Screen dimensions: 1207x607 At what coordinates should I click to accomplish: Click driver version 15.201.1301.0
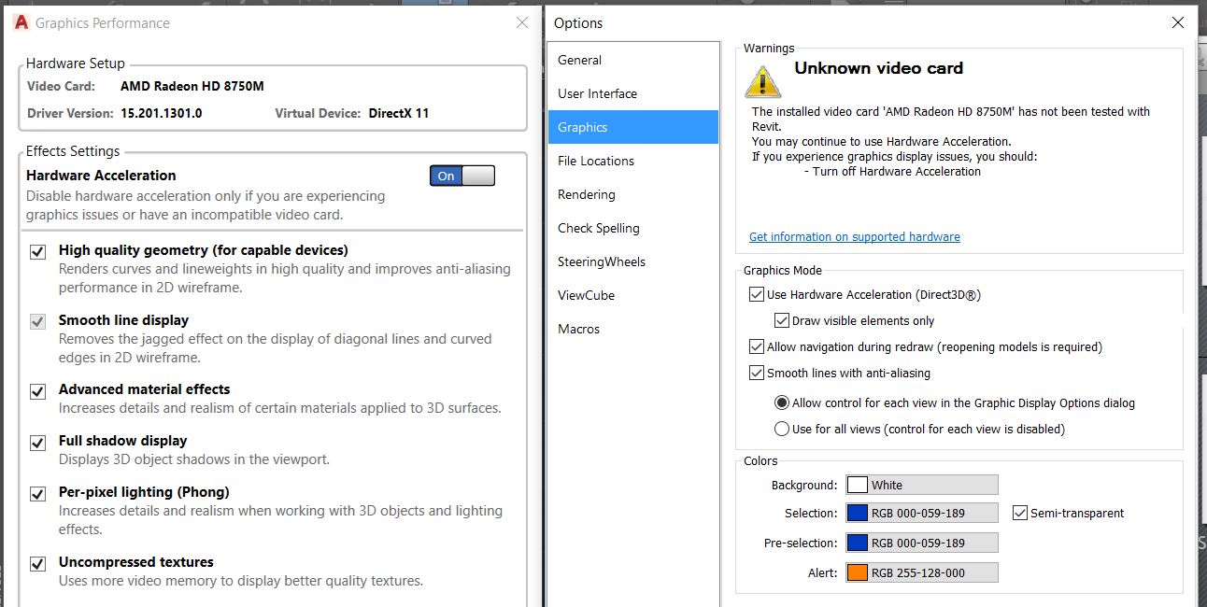coord(162,113)
